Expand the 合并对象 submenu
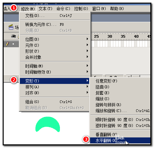 click(55, 57)
